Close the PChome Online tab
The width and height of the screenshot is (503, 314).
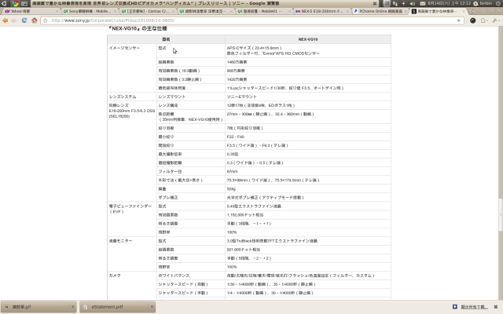tap(406, 11)
